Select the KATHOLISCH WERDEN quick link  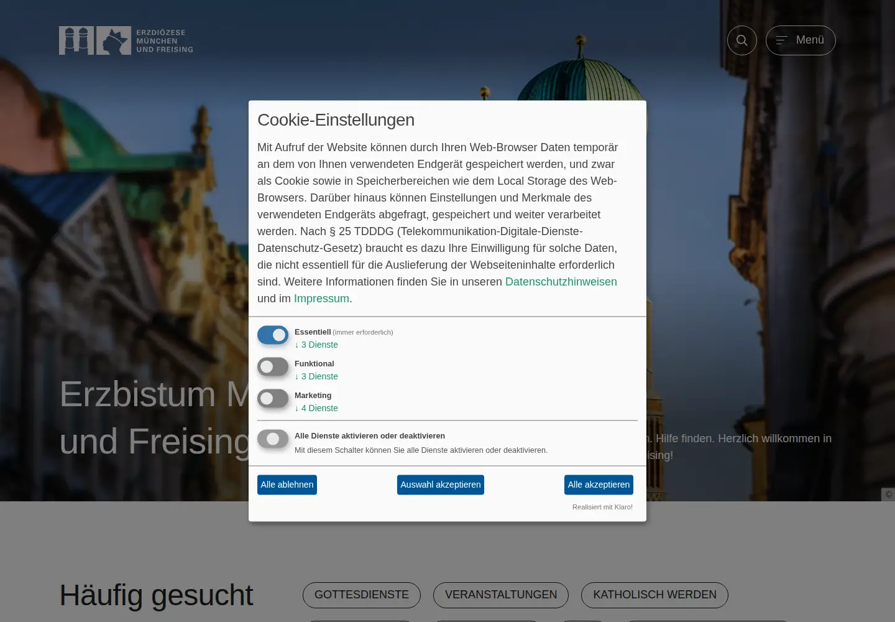point(654,595)
